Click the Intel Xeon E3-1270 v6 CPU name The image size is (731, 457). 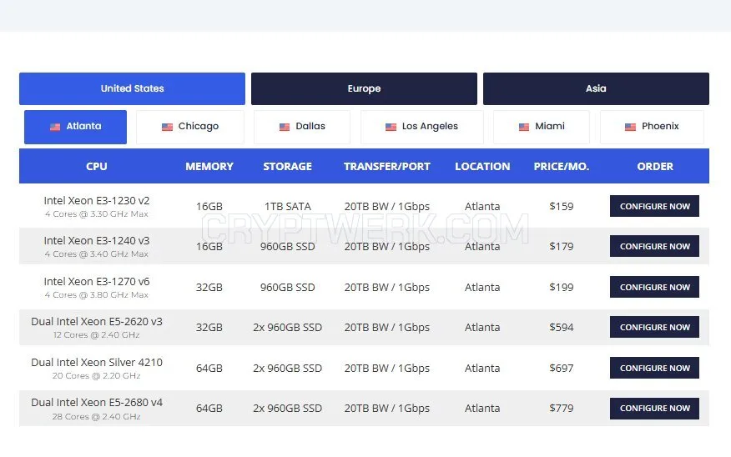pos(97,281)
